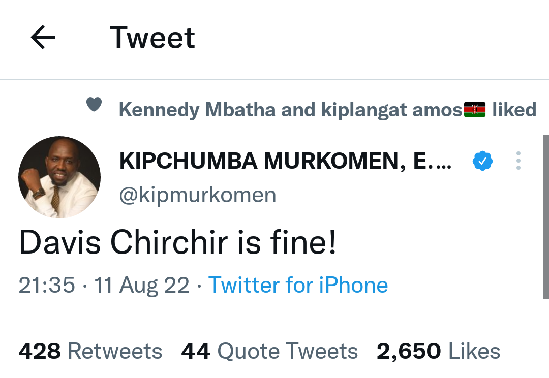Click the 21:35 timestamp
Screen dimensions: 549x378
(x=47, y=285)
